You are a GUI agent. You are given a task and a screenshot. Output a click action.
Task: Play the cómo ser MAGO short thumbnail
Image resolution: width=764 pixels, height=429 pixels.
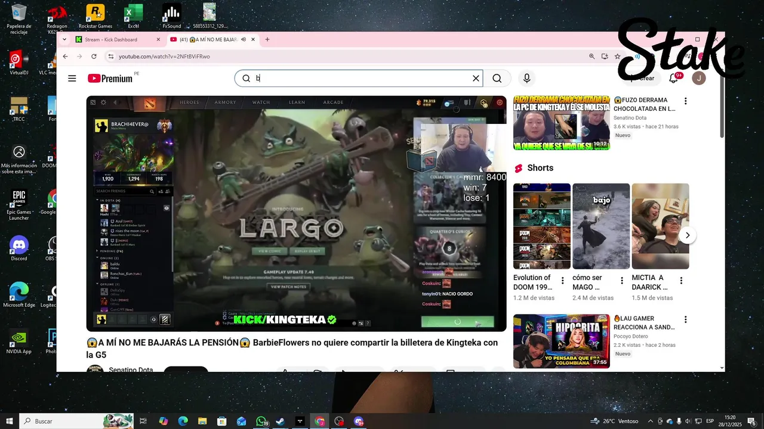point(601,226)
